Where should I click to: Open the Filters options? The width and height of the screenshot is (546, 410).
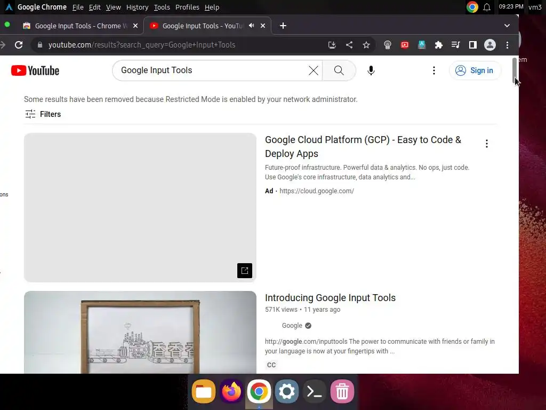[x=43, y=114]
